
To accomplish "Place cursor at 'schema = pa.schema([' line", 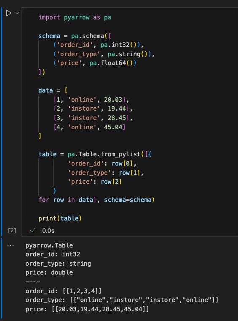I will click(x=75, y=36).
